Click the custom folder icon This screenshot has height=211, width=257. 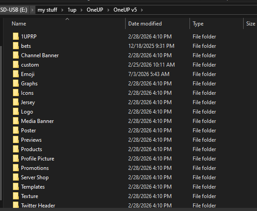(x=16, y=64)
